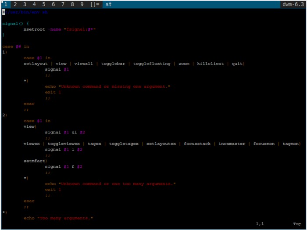The height and width of the screenshot is (230, 307).
Task: Click the st window title in bar
Action: [x=109, y=4]
